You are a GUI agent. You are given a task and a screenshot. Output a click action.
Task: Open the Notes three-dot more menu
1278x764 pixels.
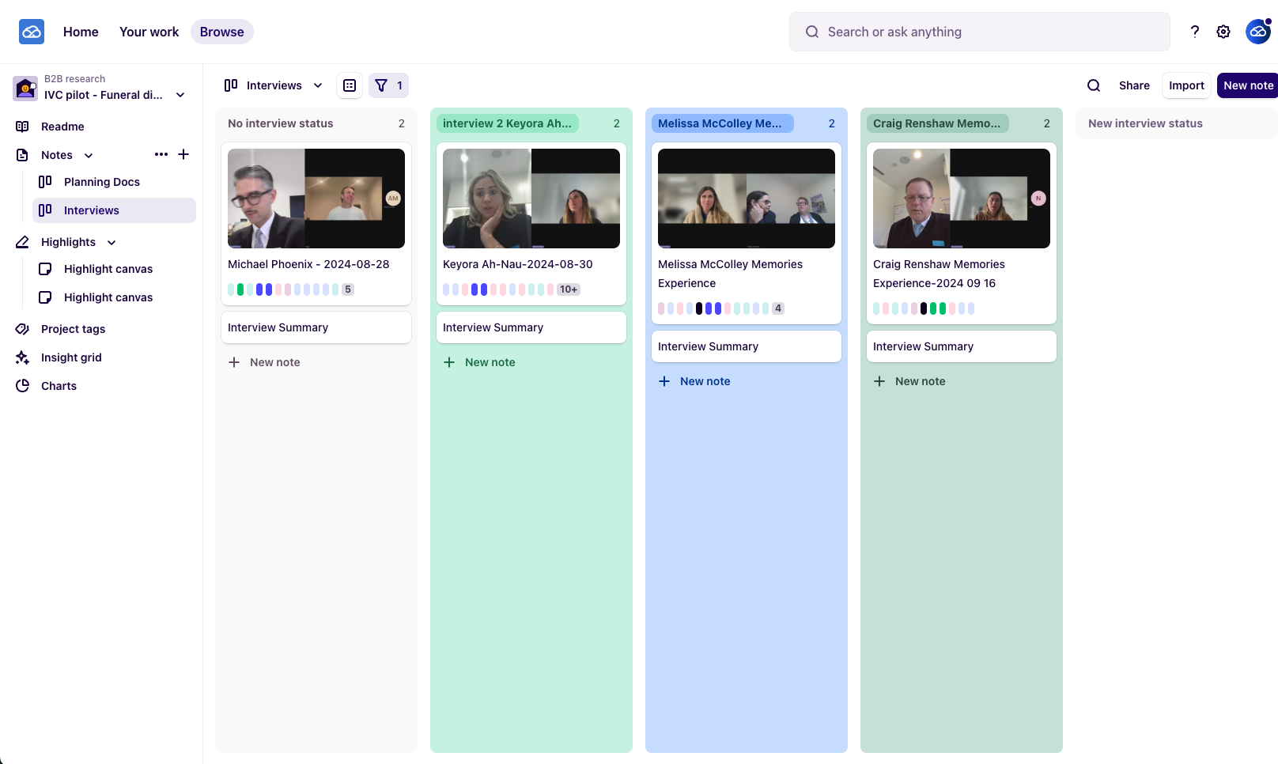(x=161, y=154)
